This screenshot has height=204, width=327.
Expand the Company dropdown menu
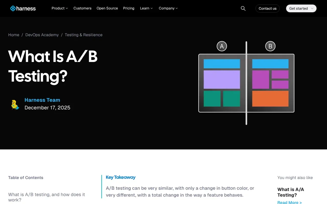coord(168,8)
